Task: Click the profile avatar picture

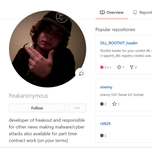Action: tap(47, 49)
